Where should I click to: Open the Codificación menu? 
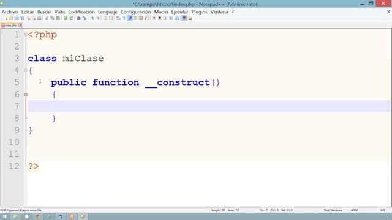(x=81, y=12)
